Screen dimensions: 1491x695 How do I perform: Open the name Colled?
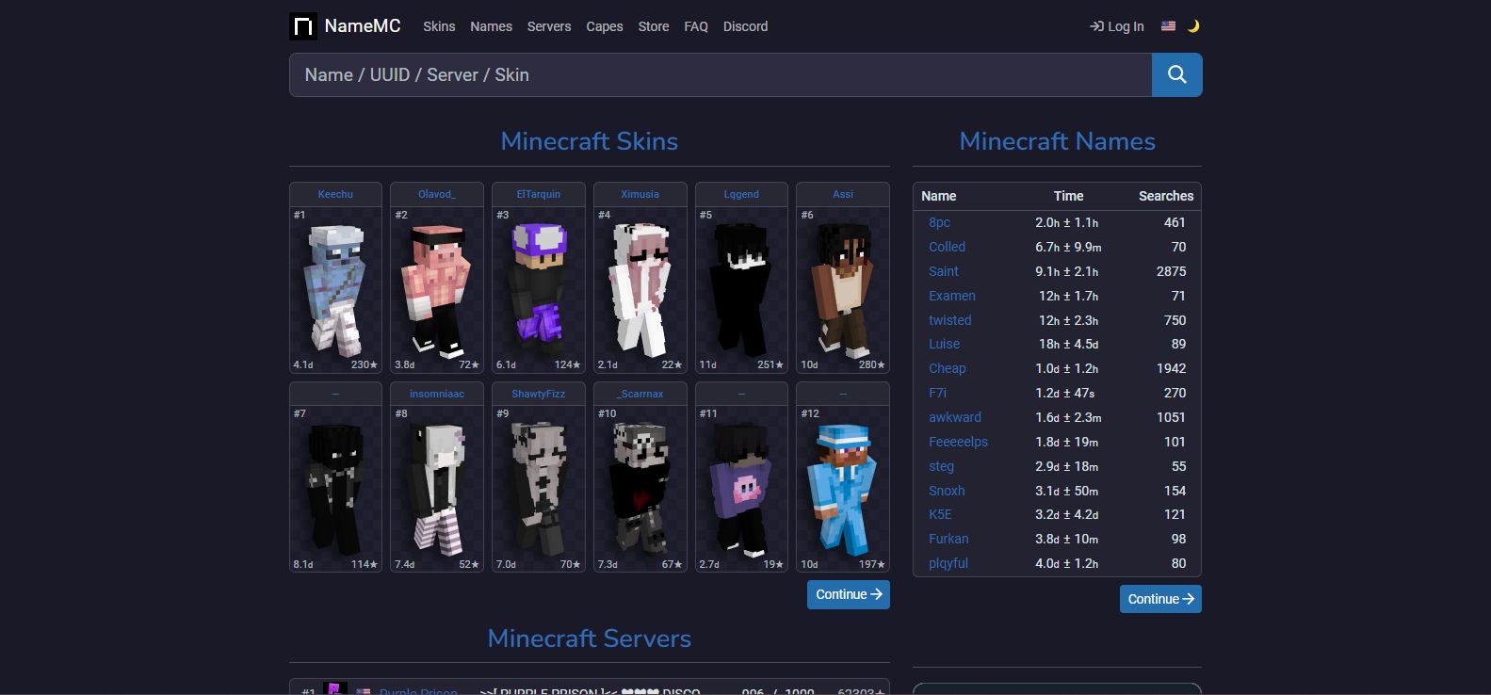tap(947, 247)
